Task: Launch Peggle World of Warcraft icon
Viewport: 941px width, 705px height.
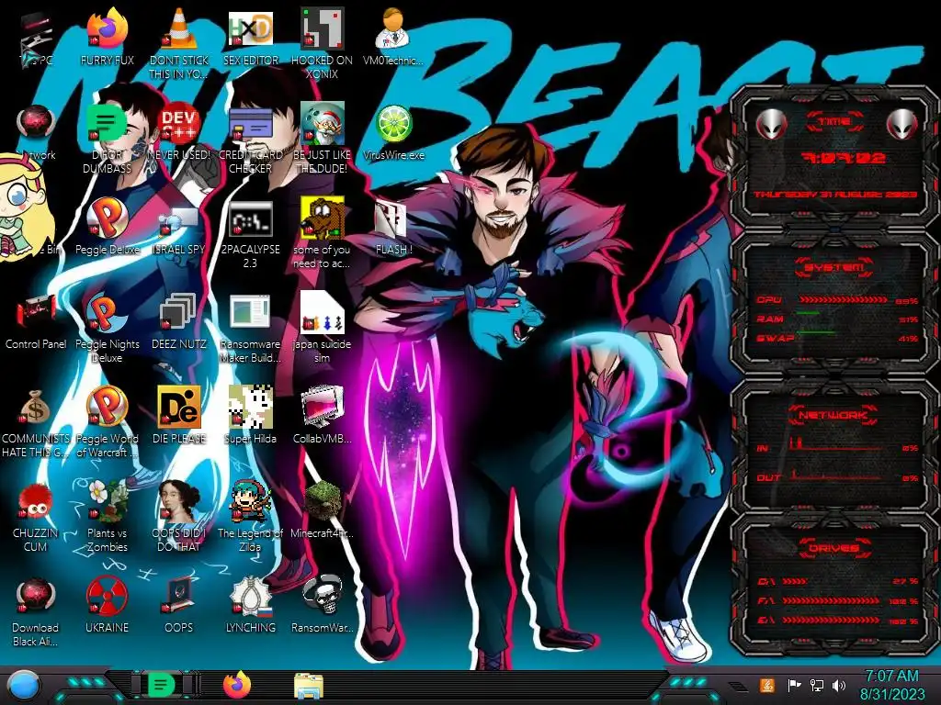Action: tap(107, 408)
